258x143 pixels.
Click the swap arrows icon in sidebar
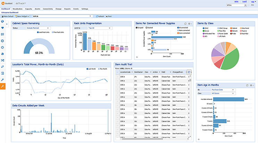(2, 67)
